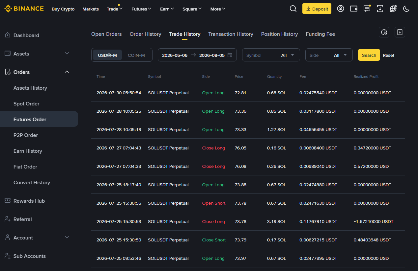Open Convert History in sidebar
Viewport: 418px width, 271px height.
click(32, 182)
